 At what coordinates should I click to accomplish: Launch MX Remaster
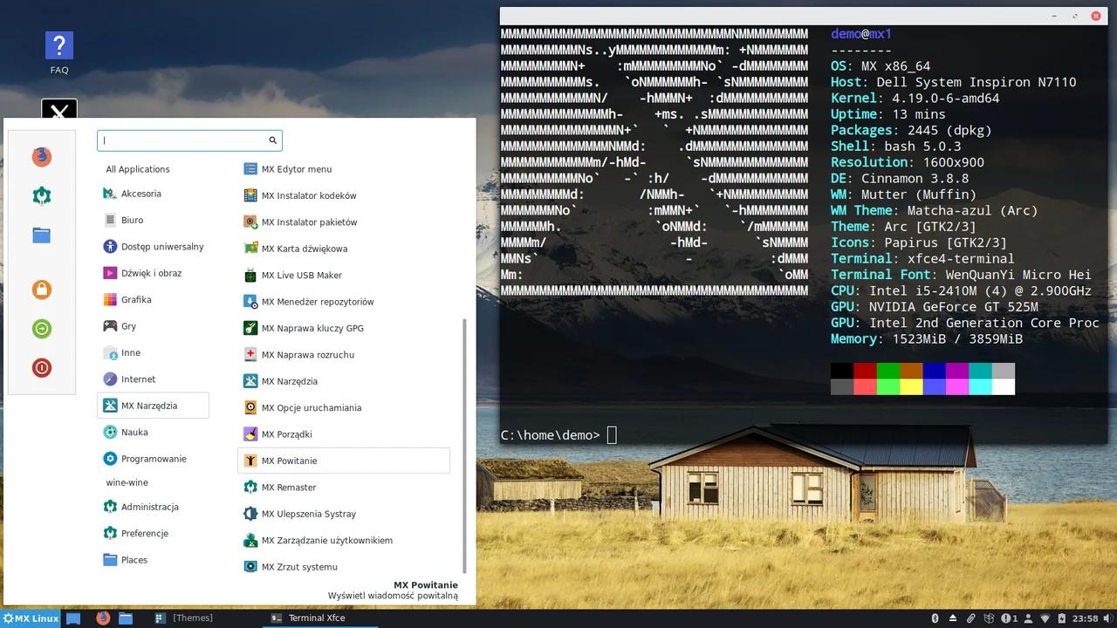[344, 488]
